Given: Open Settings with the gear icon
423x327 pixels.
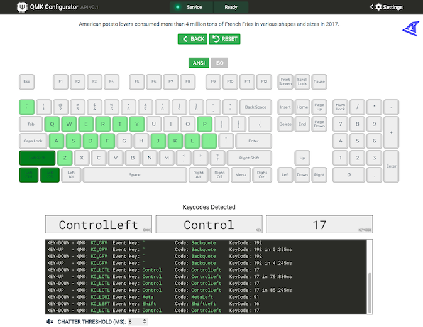Looking at the screenshot, I should point(378,7).
